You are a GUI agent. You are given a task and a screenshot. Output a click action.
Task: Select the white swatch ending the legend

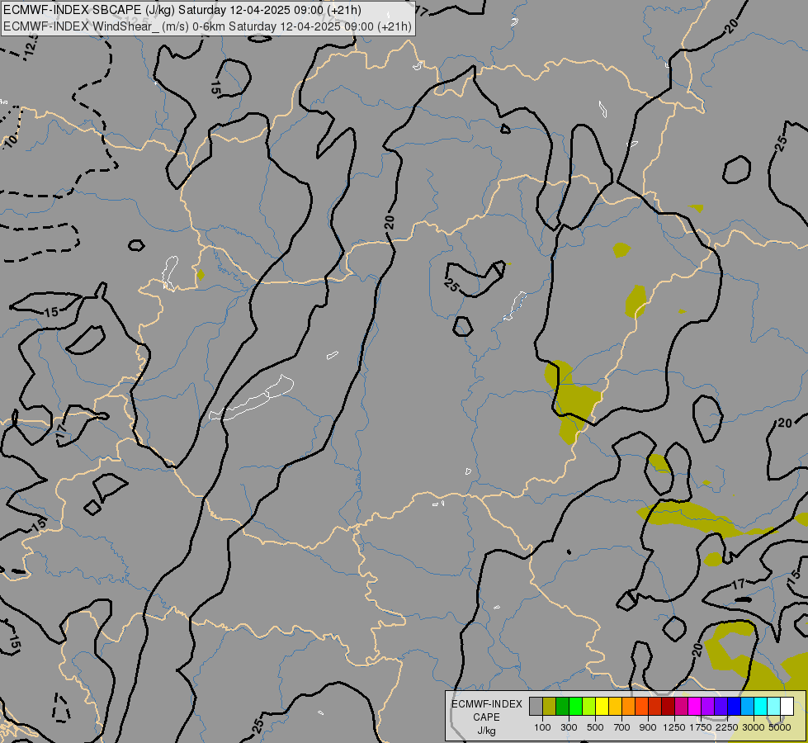point(787,707)
